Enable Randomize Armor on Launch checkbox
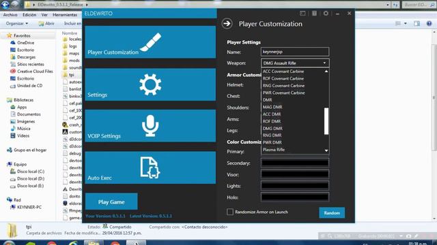 [x=230, y=212]
